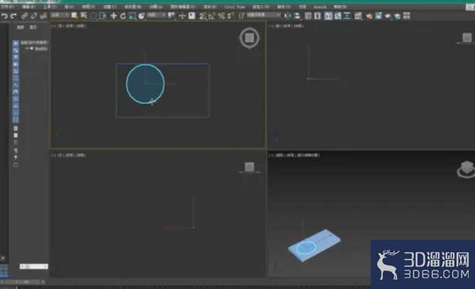Open the File menu
Screen dimensions: 475x289
(7, 7)
